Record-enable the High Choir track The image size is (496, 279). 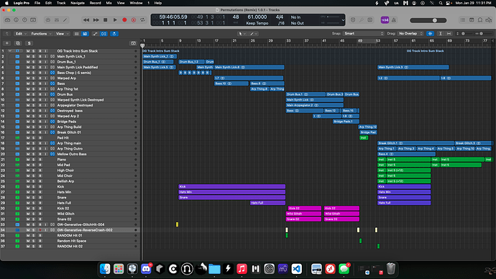40,170
